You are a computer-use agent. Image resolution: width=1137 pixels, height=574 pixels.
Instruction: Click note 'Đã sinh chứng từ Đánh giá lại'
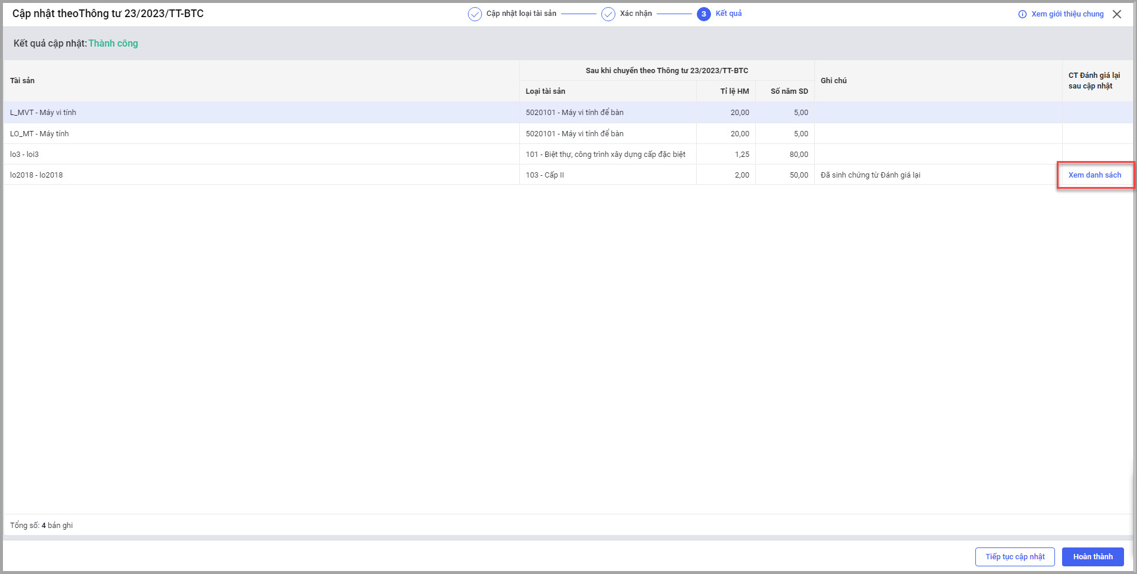(x=870, y=175)
